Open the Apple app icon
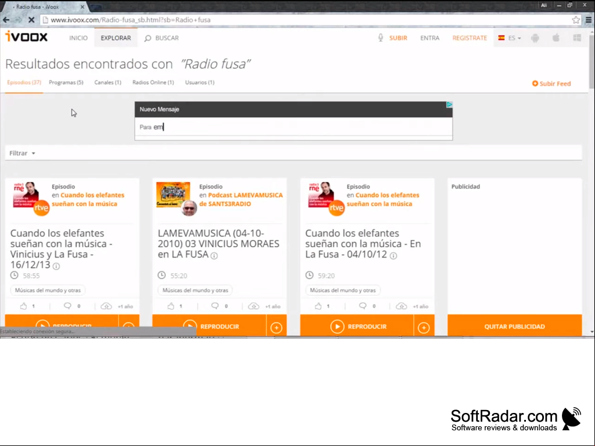595x446 pixels. click(x=556, y=38)
